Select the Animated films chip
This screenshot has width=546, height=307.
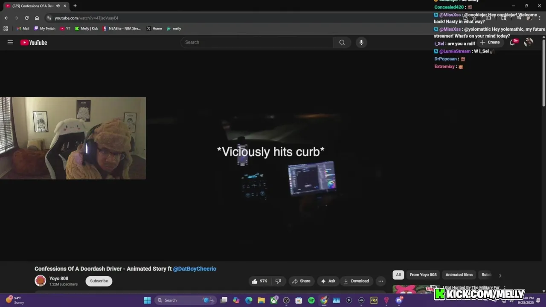click(459, 275)
